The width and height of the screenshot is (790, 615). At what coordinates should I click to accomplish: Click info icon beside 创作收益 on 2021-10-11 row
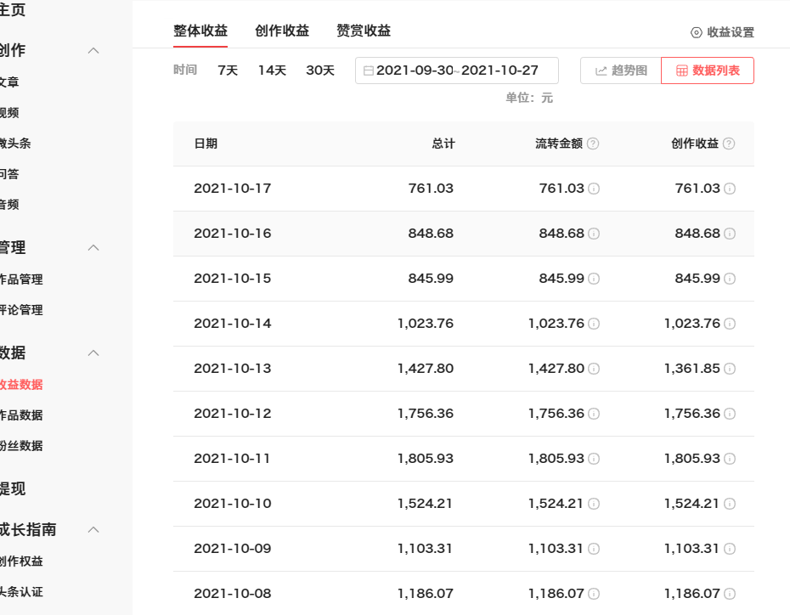pyautogui.click(x=730, y=459)
